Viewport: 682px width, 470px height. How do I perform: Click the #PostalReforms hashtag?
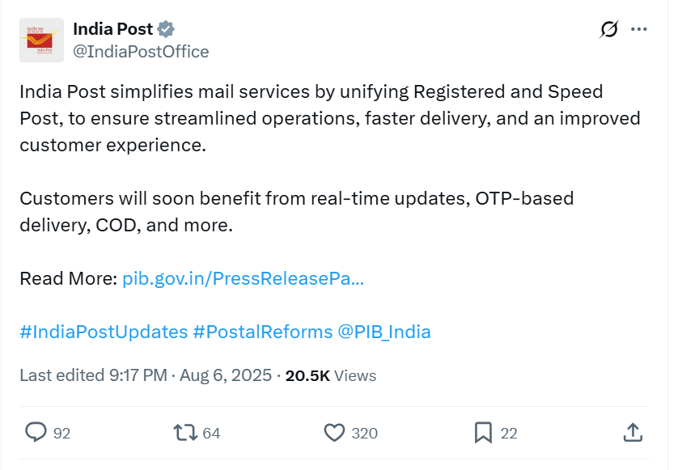point(262,332)
